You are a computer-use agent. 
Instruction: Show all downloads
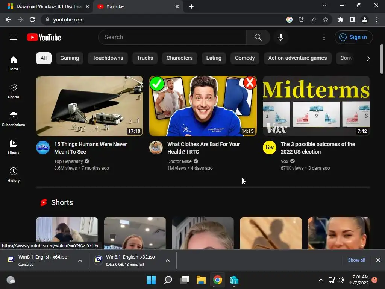pos(356,260)
